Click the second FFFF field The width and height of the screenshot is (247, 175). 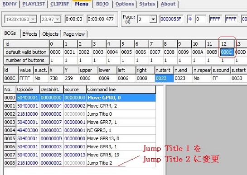(231, 19)
